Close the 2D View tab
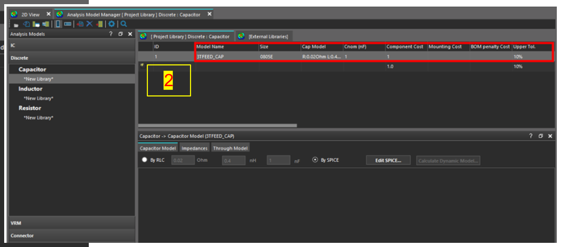The image size is (561, 247). (x=48, y=14)
